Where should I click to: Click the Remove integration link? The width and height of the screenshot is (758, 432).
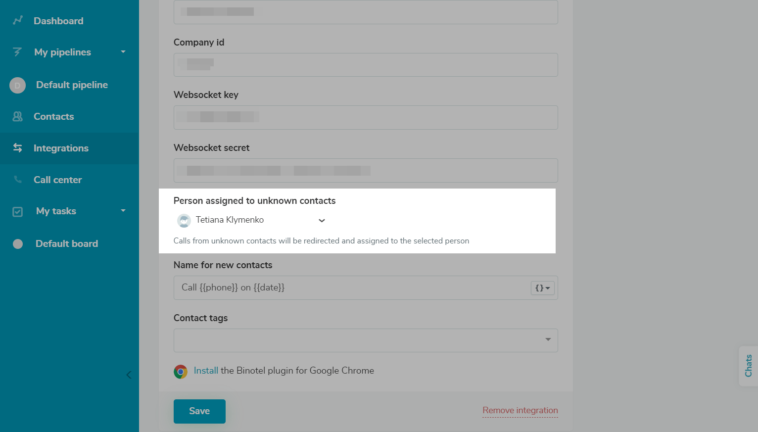point(520,410)
